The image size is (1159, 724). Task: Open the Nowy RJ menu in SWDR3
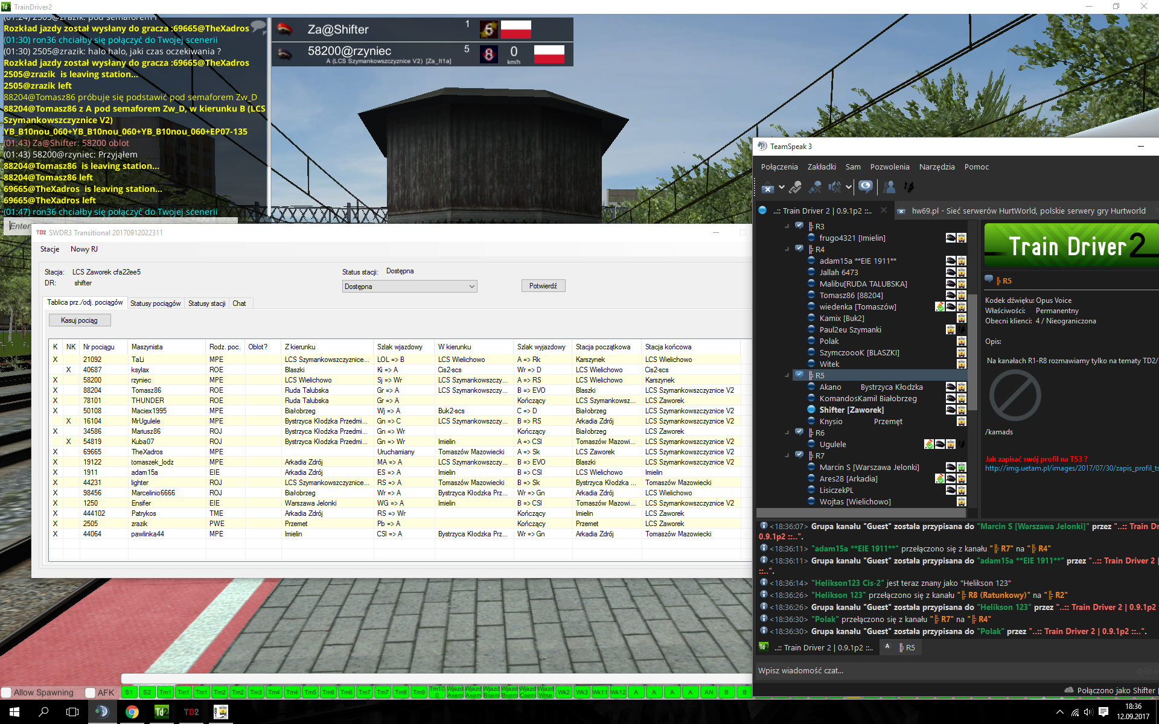coord(84,249)
